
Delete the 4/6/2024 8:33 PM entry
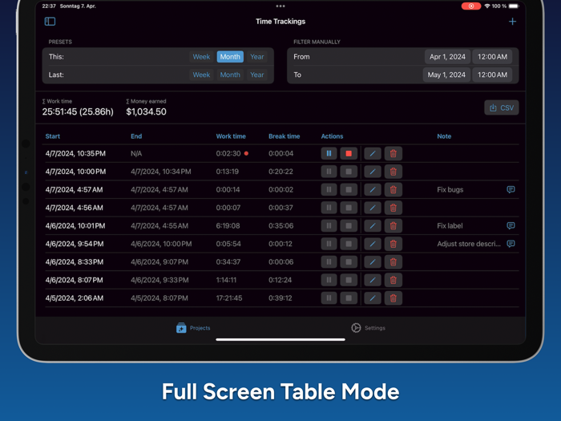(x=394, y=262)
